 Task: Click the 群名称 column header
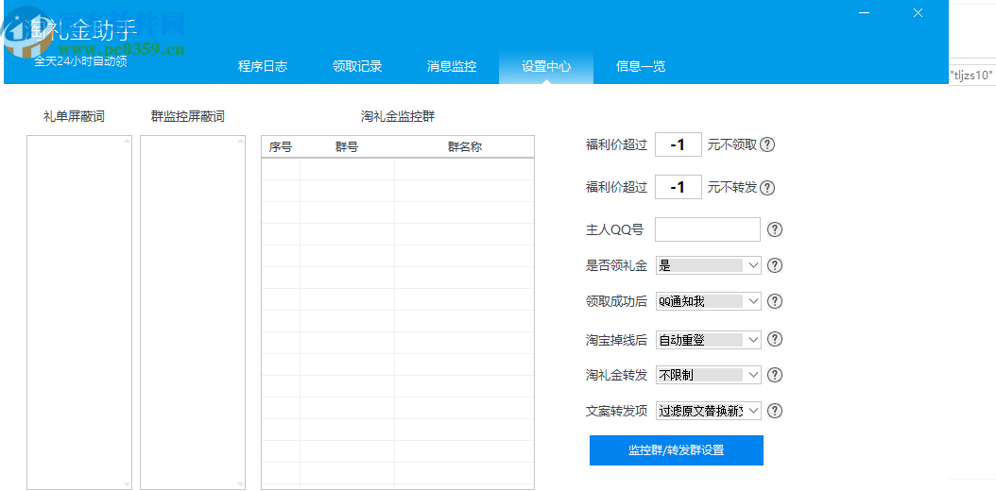464,147
